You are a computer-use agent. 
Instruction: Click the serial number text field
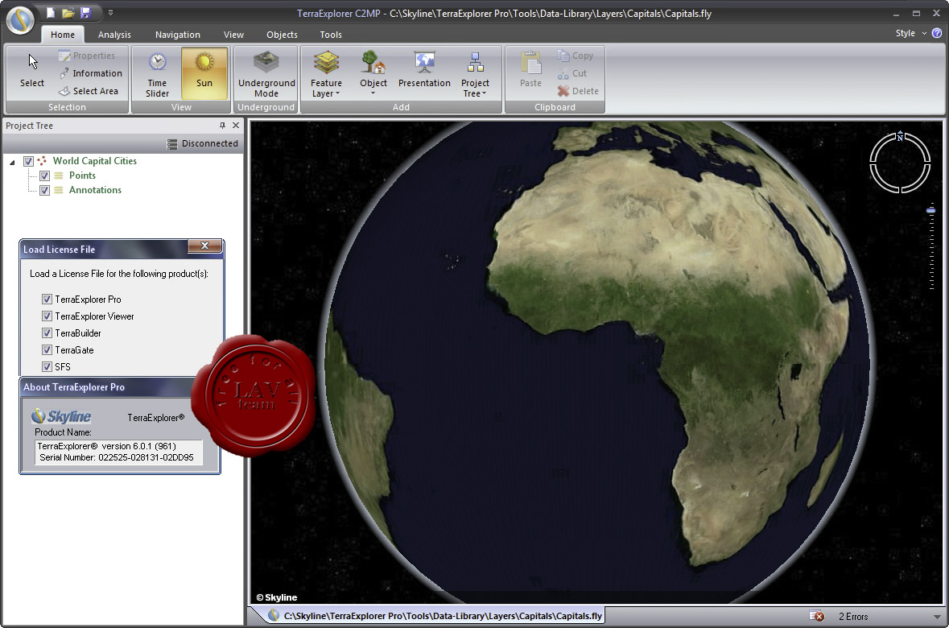(x=118, y=452)
